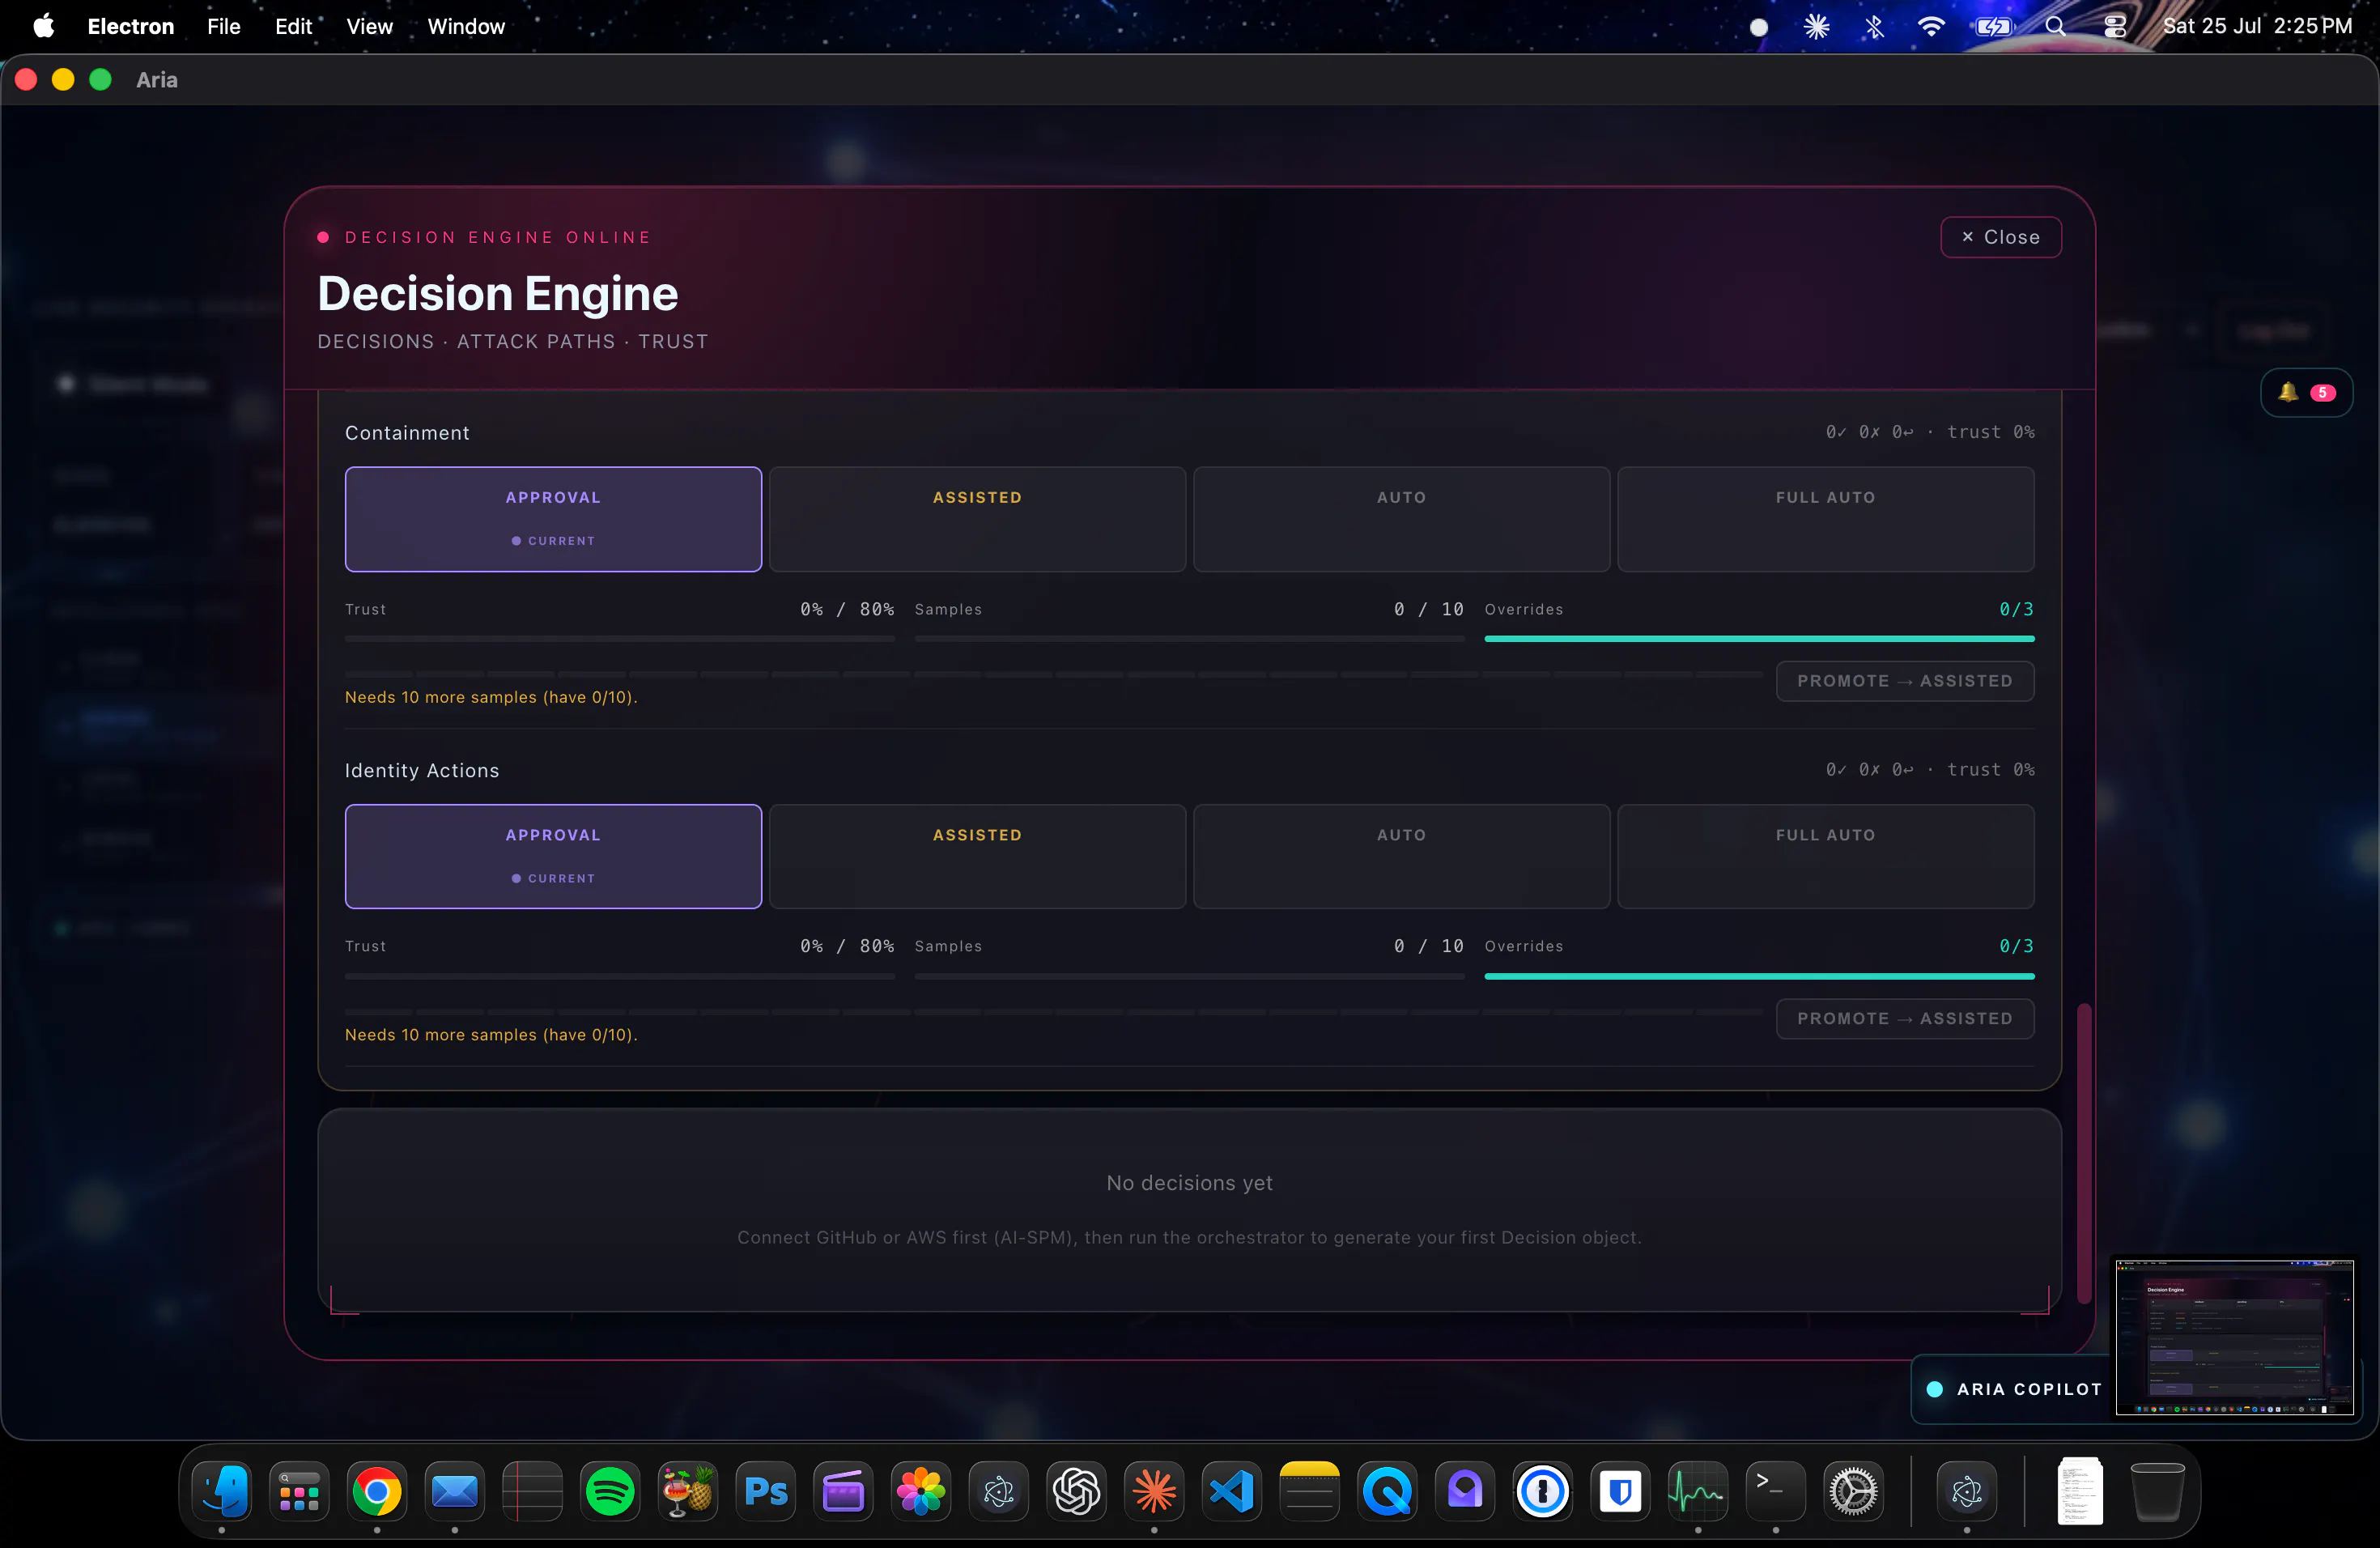Select Assisted tier for Identity Actions
Viewport: 2380px width, 1548px height.
pos(977,857)
